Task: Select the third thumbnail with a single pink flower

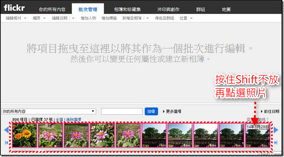Action: 76,135
